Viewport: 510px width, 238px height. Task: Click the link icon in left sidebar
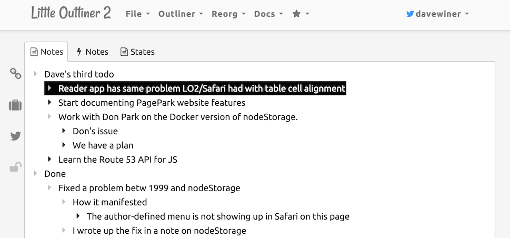16,74
